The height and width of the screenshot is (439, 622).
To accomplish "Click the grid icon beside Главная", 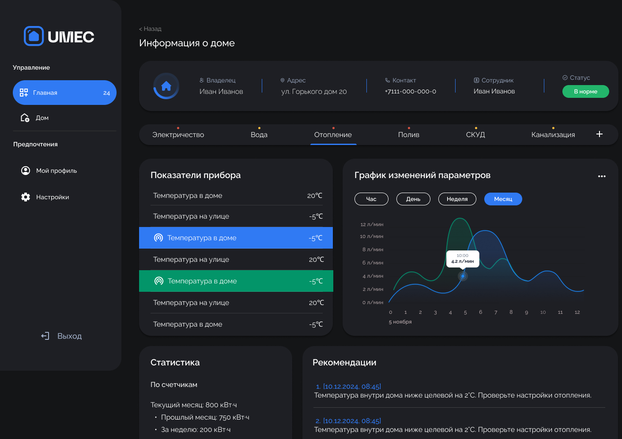I will (24, 93).
